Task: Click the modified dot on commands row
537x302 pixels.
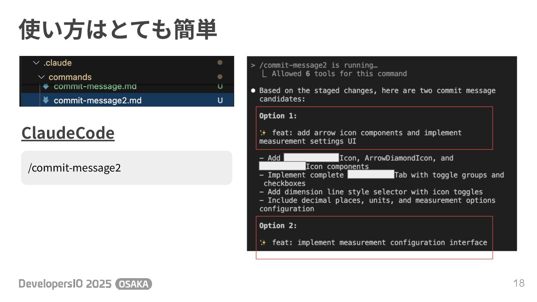Action: (x=220, y=77)
